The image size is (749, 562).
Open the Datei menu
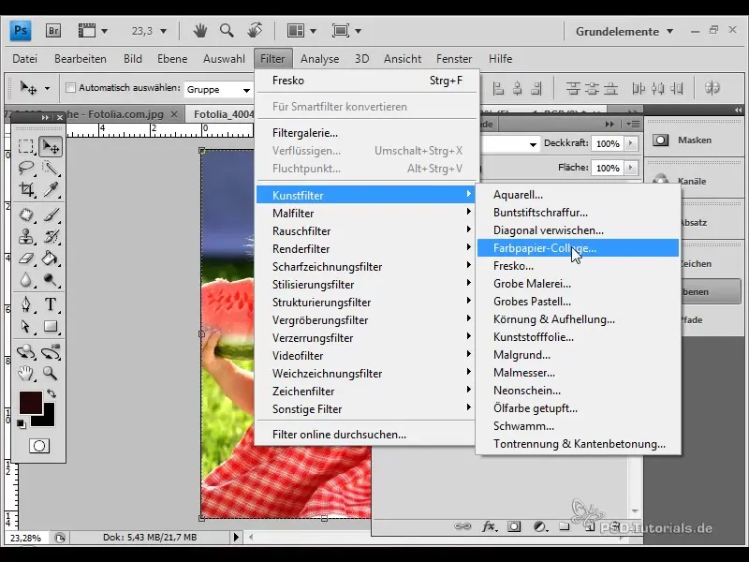[25, 59]
